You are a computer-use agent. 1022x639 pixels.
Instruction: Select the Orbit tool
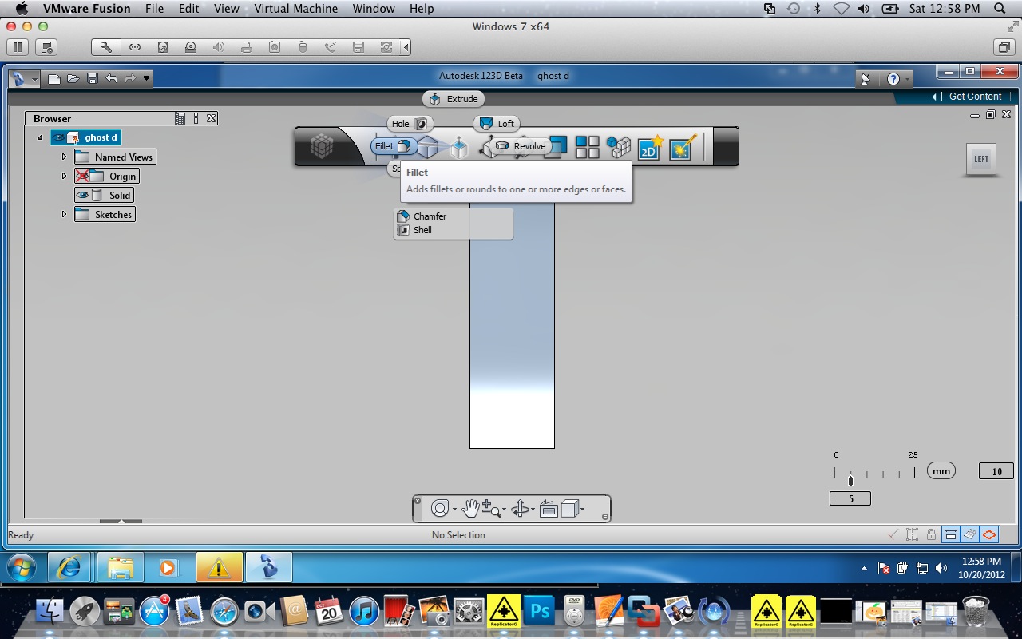coord(521,509)
